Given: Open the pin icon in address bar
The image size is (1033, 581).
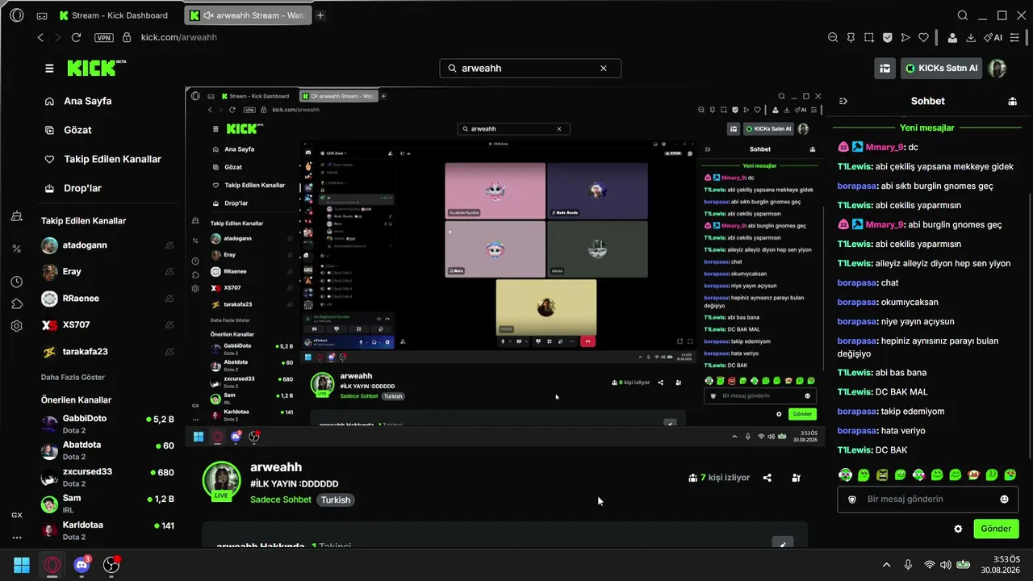Looking at the screenshot, I should [x=851, y=37].
